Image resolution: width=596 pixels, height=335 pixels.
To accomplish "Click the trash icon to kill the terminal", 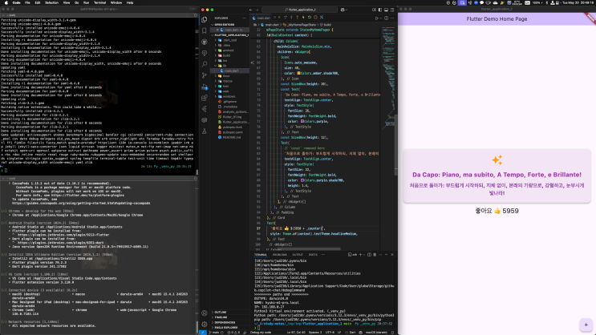I will [x=375, y=255].
